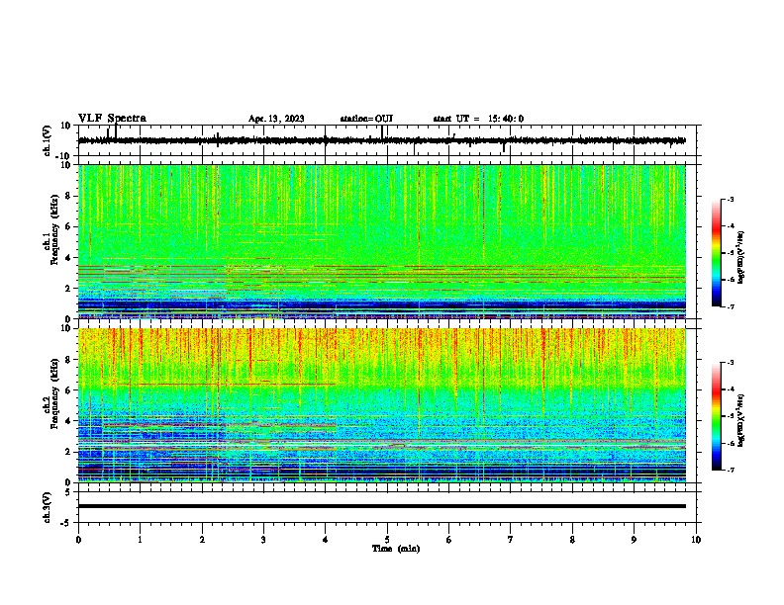Click the ch.2 colorbar log(PSD) unit label

click(x=741, y=421)
